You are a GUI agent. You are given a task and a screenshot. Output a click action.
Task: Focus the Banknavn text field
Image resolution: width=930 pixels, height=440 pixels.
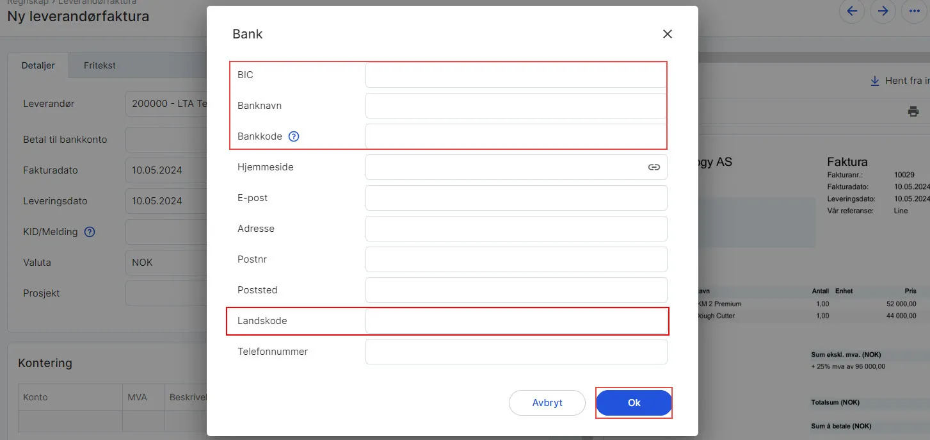pos(515,106)
